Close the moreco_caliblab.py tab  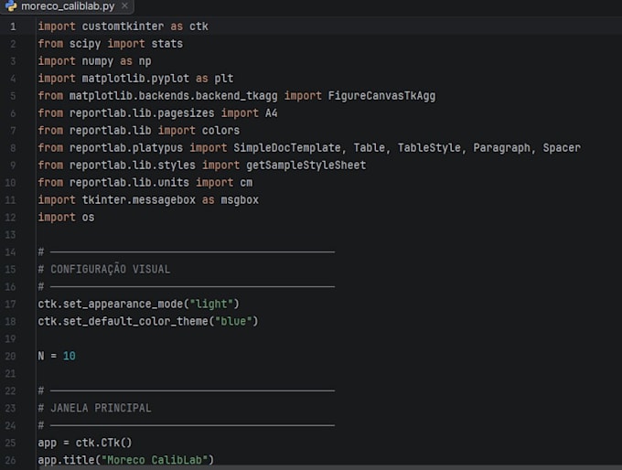tap(124, 6)
